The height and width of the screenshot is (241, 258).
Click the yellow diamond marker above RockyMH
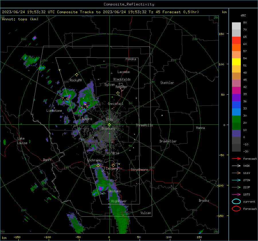[x=77, y=75]
